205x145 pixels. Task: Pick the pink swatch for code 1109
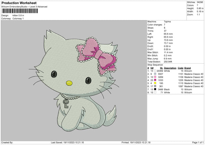click(x=155, y=77)
